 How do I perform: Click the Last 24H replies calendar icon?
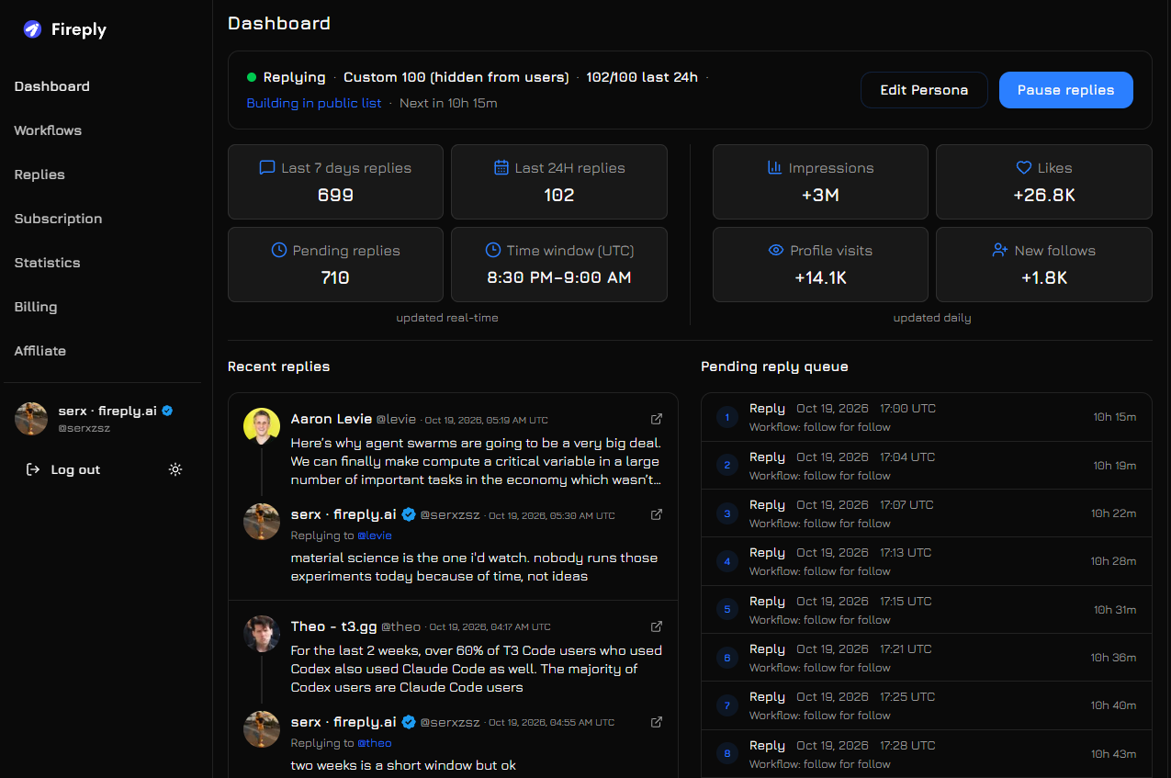(x=501, y=168)
